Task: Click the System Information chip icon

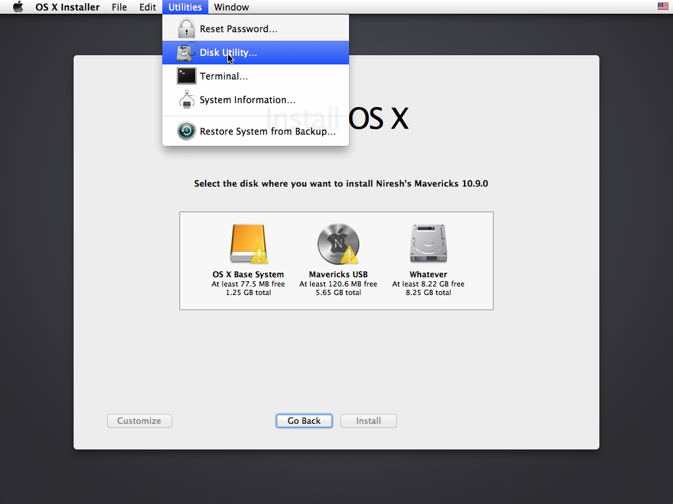Action: tap(186, 100)
